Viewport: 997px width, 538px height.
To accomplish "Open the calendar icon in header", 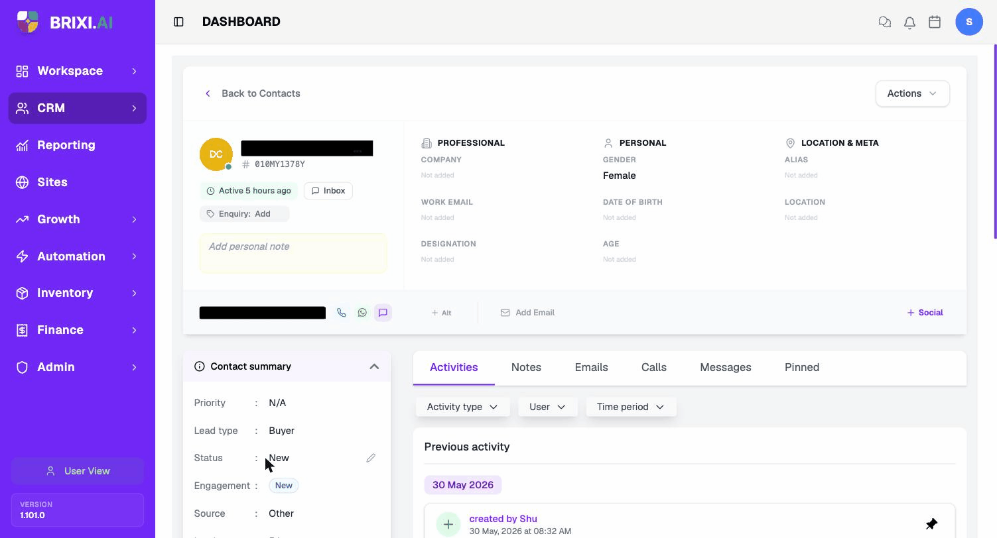I will coord(935,22).
